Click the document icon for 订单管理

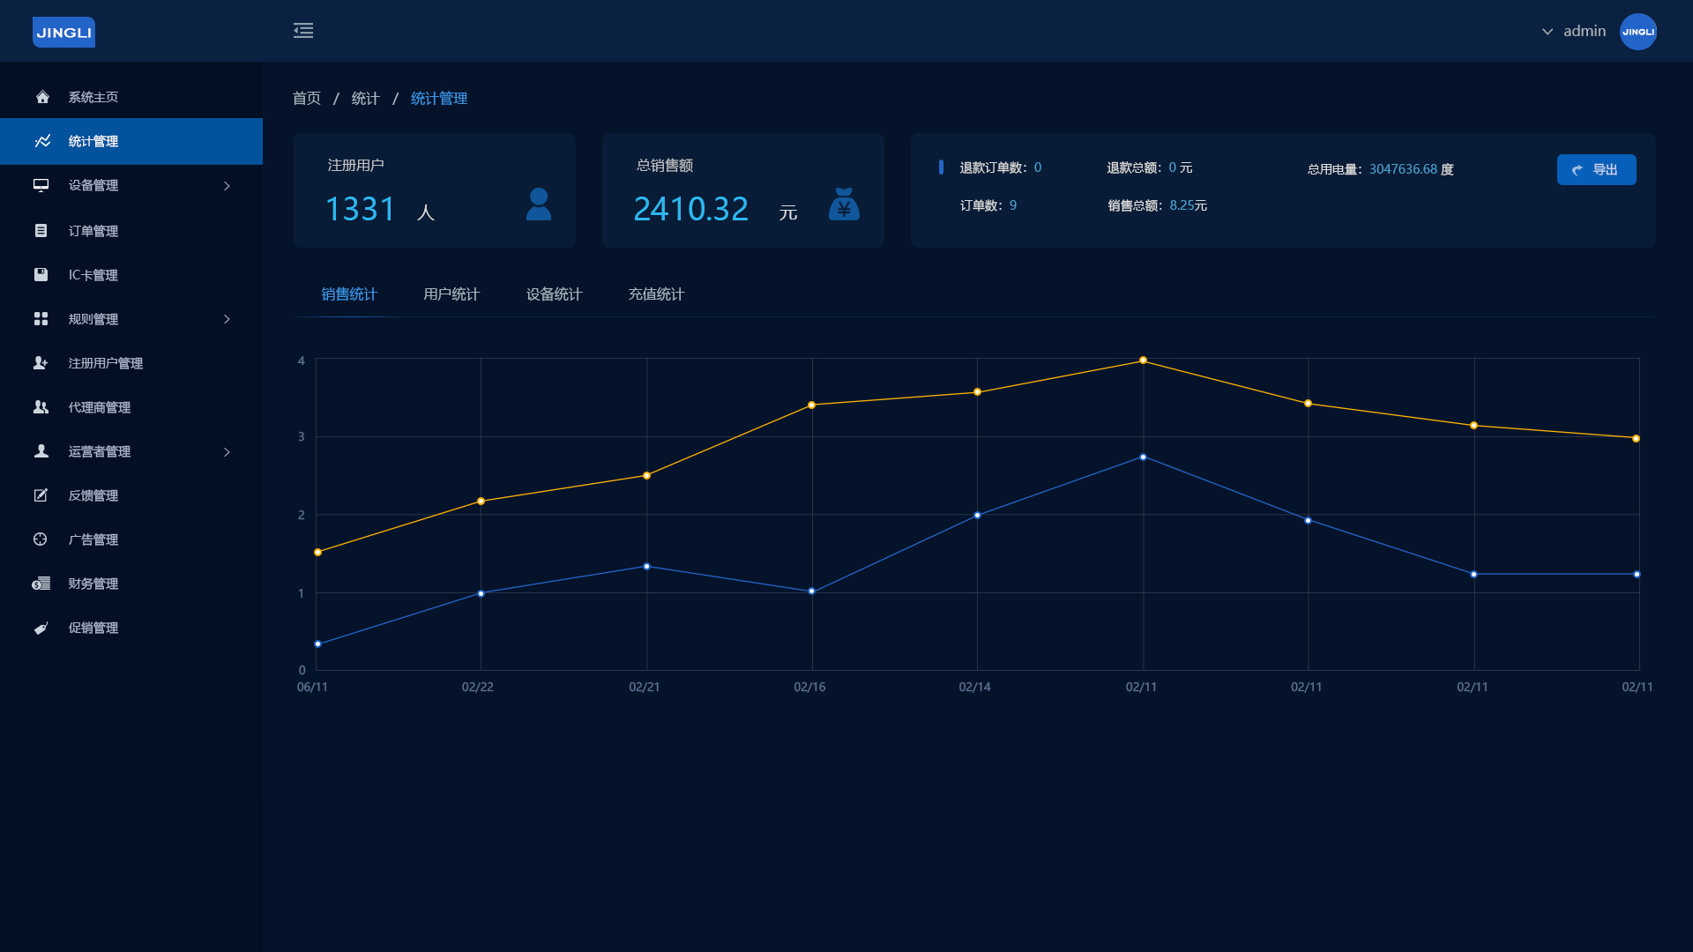41,230
